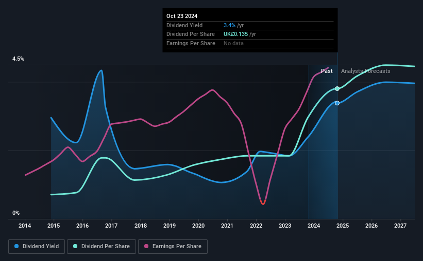Click the 2019 x-axis label
This screenshot has width=423, height=261.
coord(170,226)
